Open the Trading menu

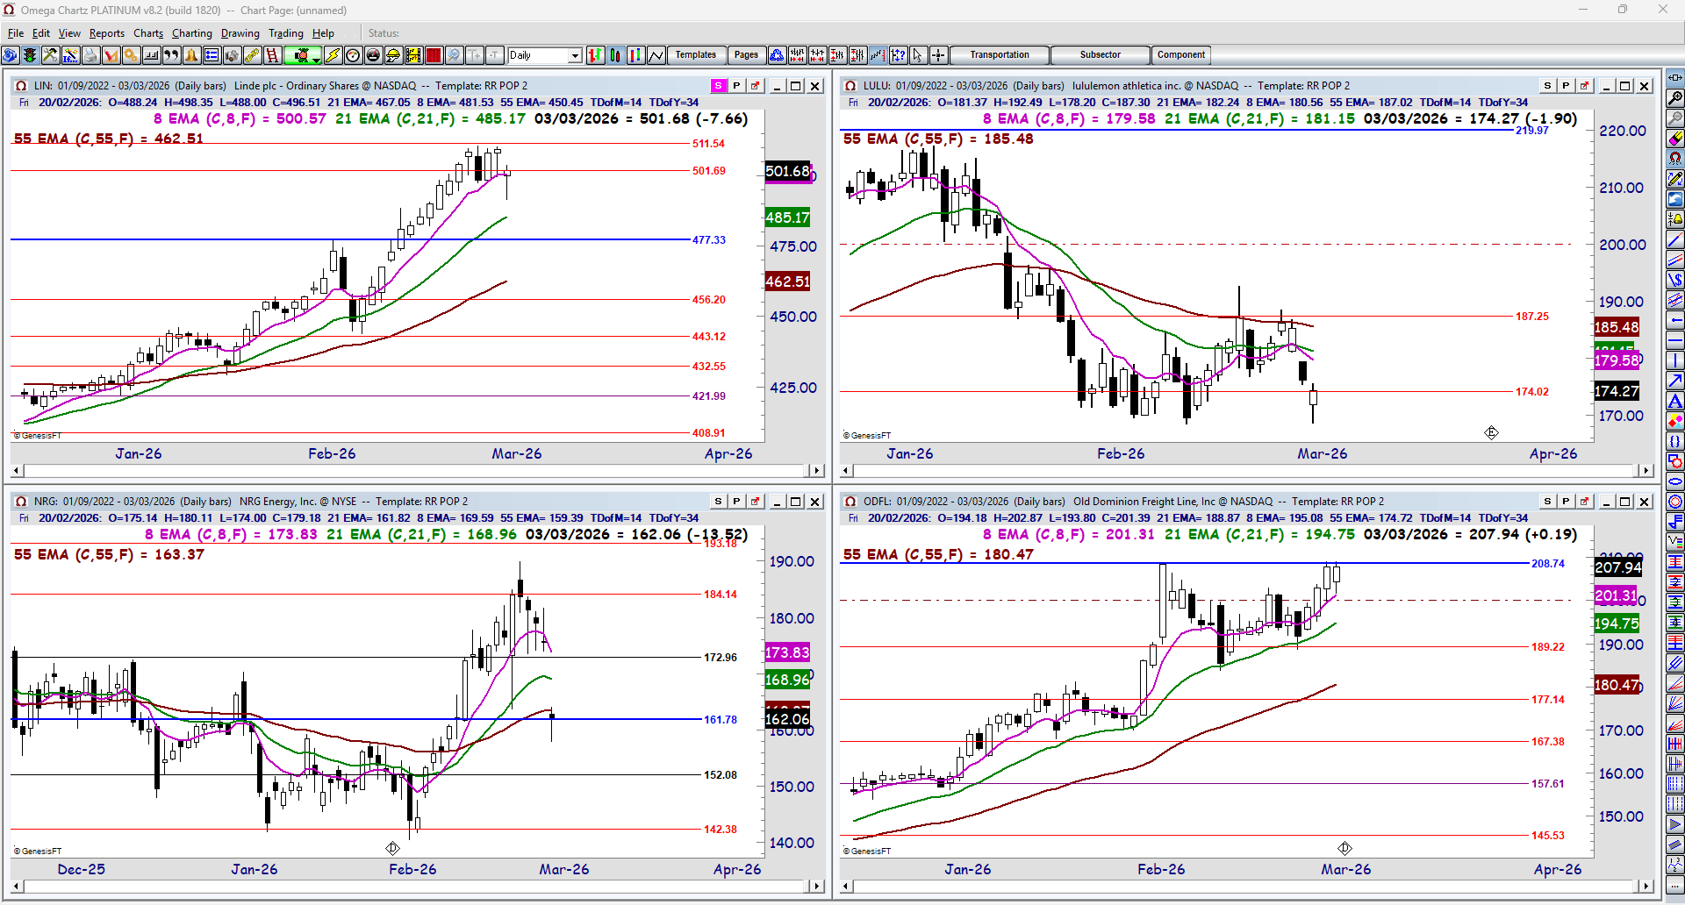[x=286, y=33]
